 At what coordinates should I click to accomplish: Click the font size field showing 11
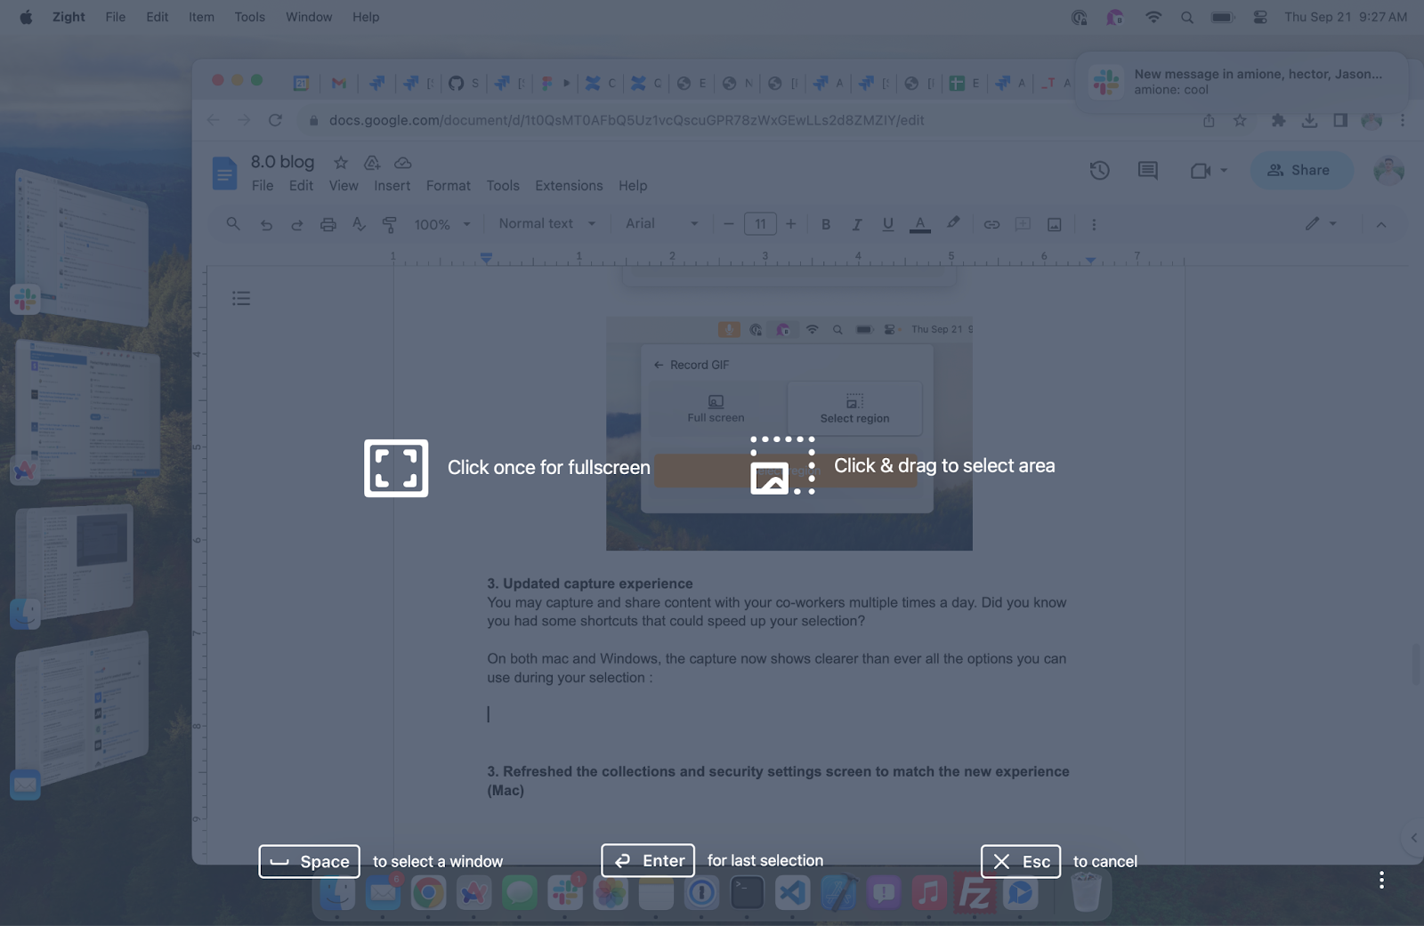(x=761, y=224)
